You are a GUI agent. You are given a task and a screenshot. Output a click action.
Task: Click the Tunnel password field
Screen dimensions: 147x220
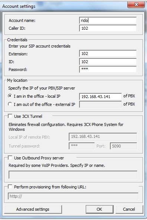pyautogui.click(x=82, y=146)
